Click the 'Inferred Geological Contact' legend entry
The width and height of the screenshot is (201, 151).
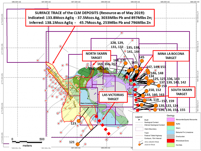click(x=154, y=125)
